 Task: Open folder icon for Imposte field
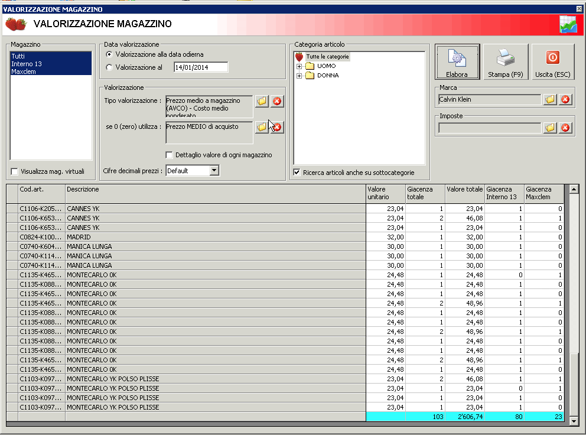(x=550, y=128)
